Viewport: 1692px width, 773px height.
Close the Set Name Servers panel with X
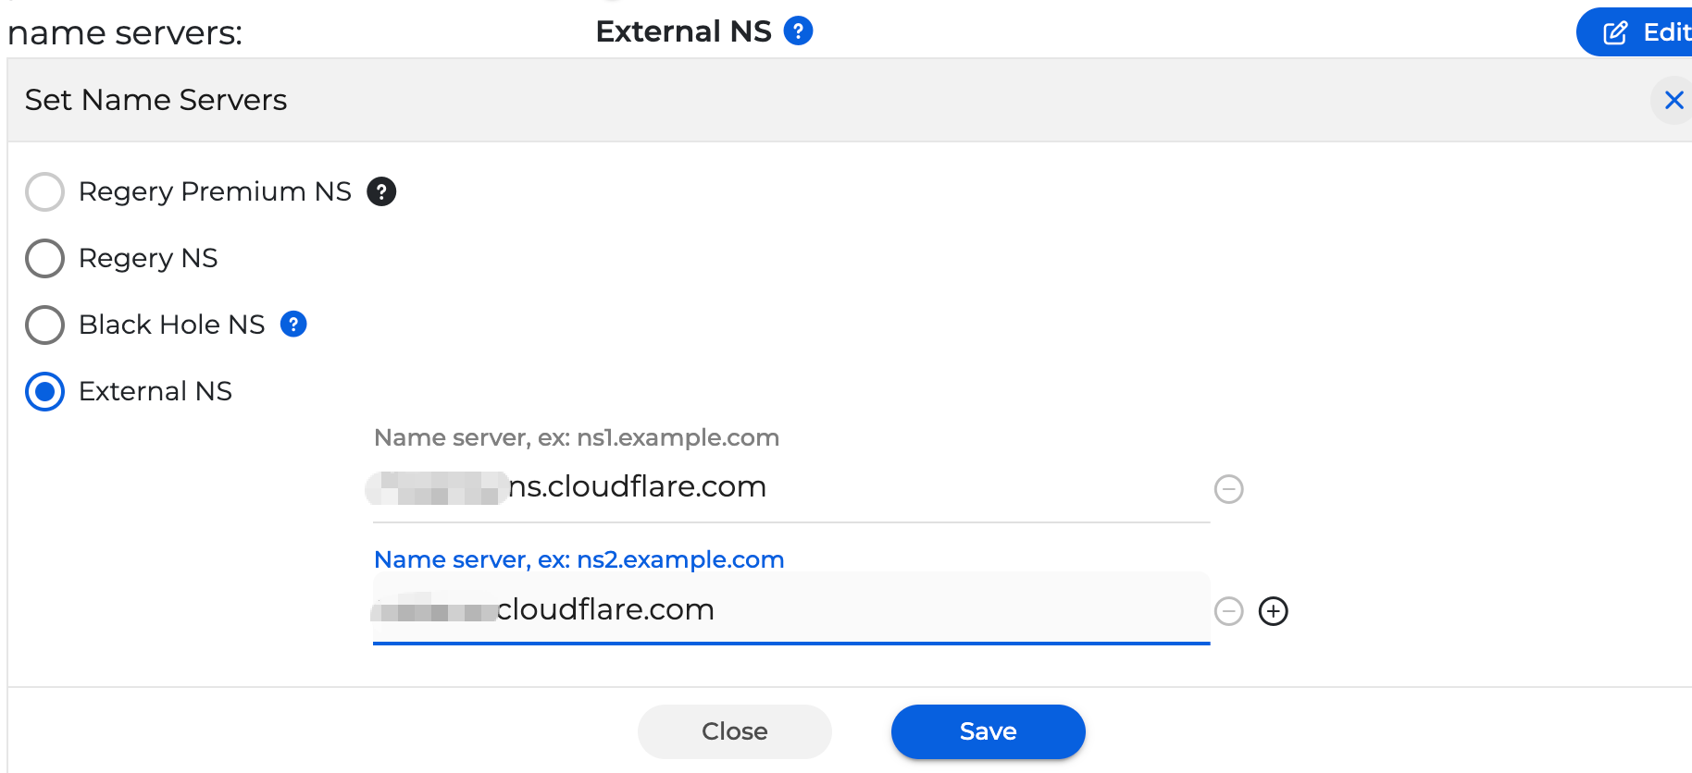click(x=1673, y=100)
